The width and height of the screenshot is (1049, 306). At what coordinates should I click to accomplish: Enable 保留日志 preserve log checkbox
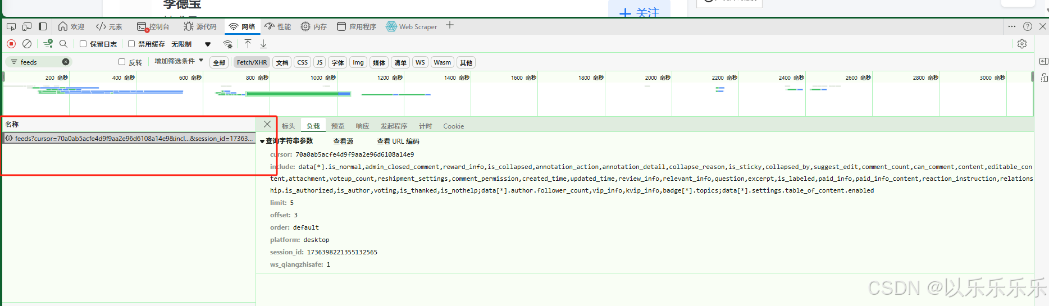[83, 44]
